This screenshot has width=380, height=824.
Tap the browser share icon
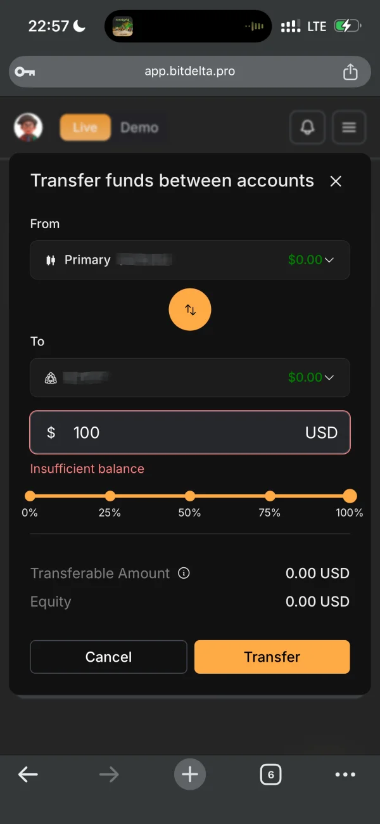[350, 72]
